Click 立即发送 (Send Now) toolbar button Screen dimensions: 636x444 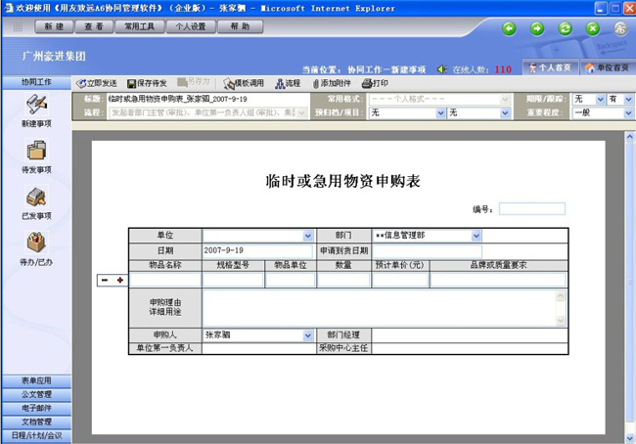tap(98, 84)
